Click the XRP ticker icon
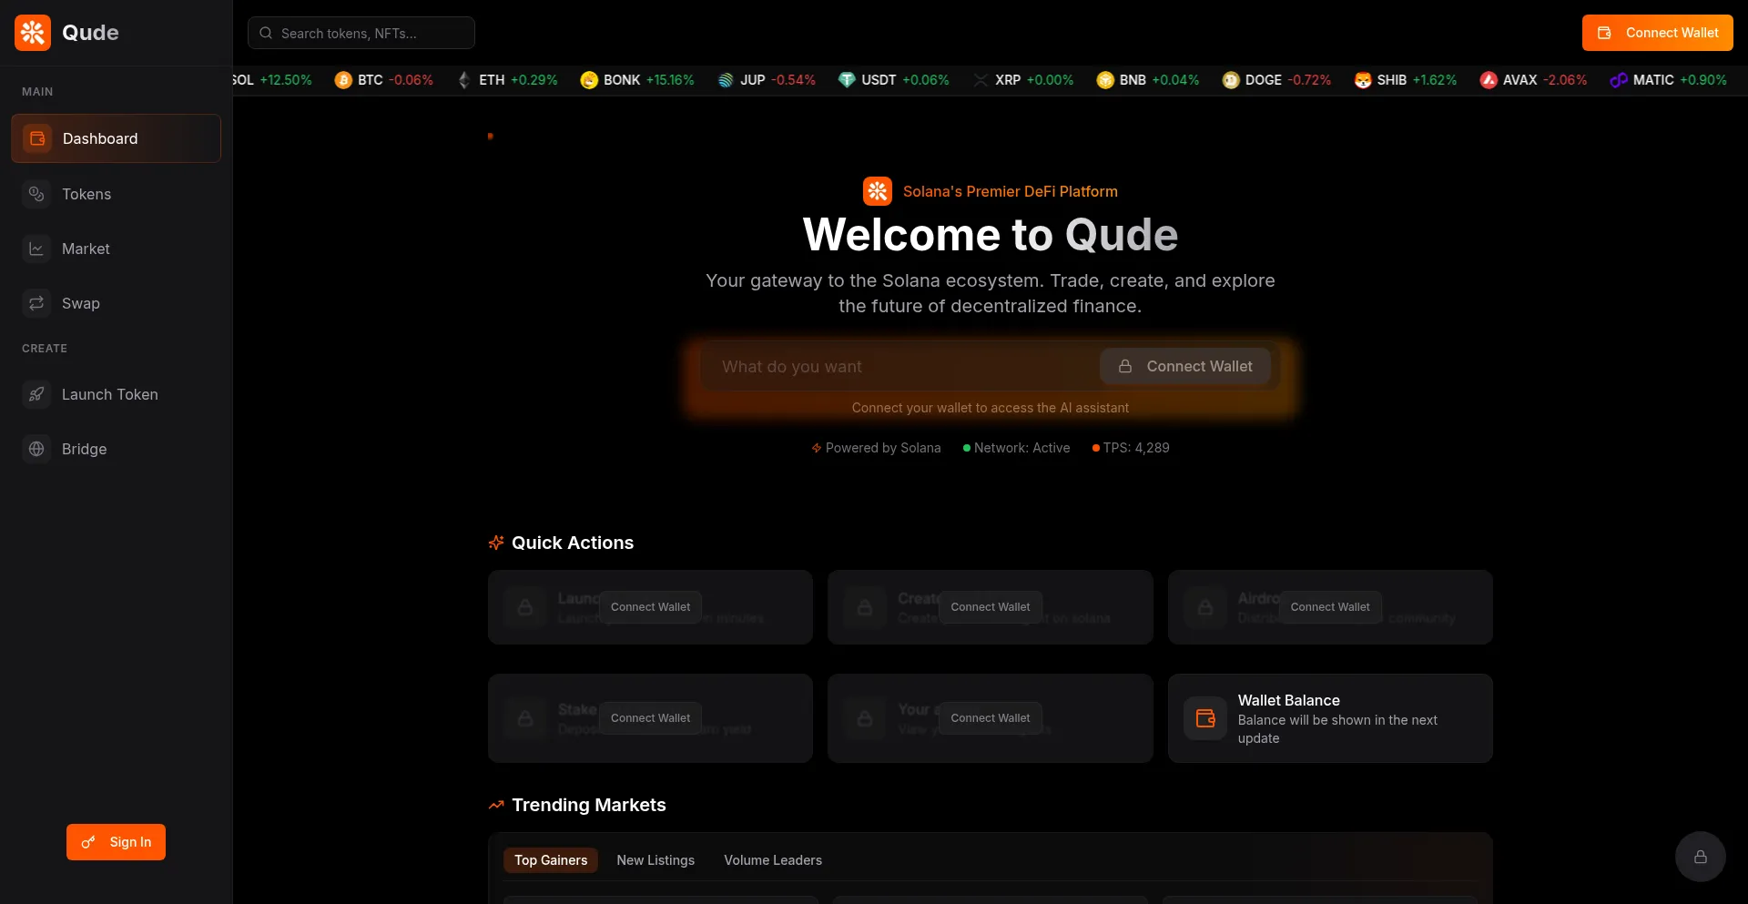 point(981,80)
